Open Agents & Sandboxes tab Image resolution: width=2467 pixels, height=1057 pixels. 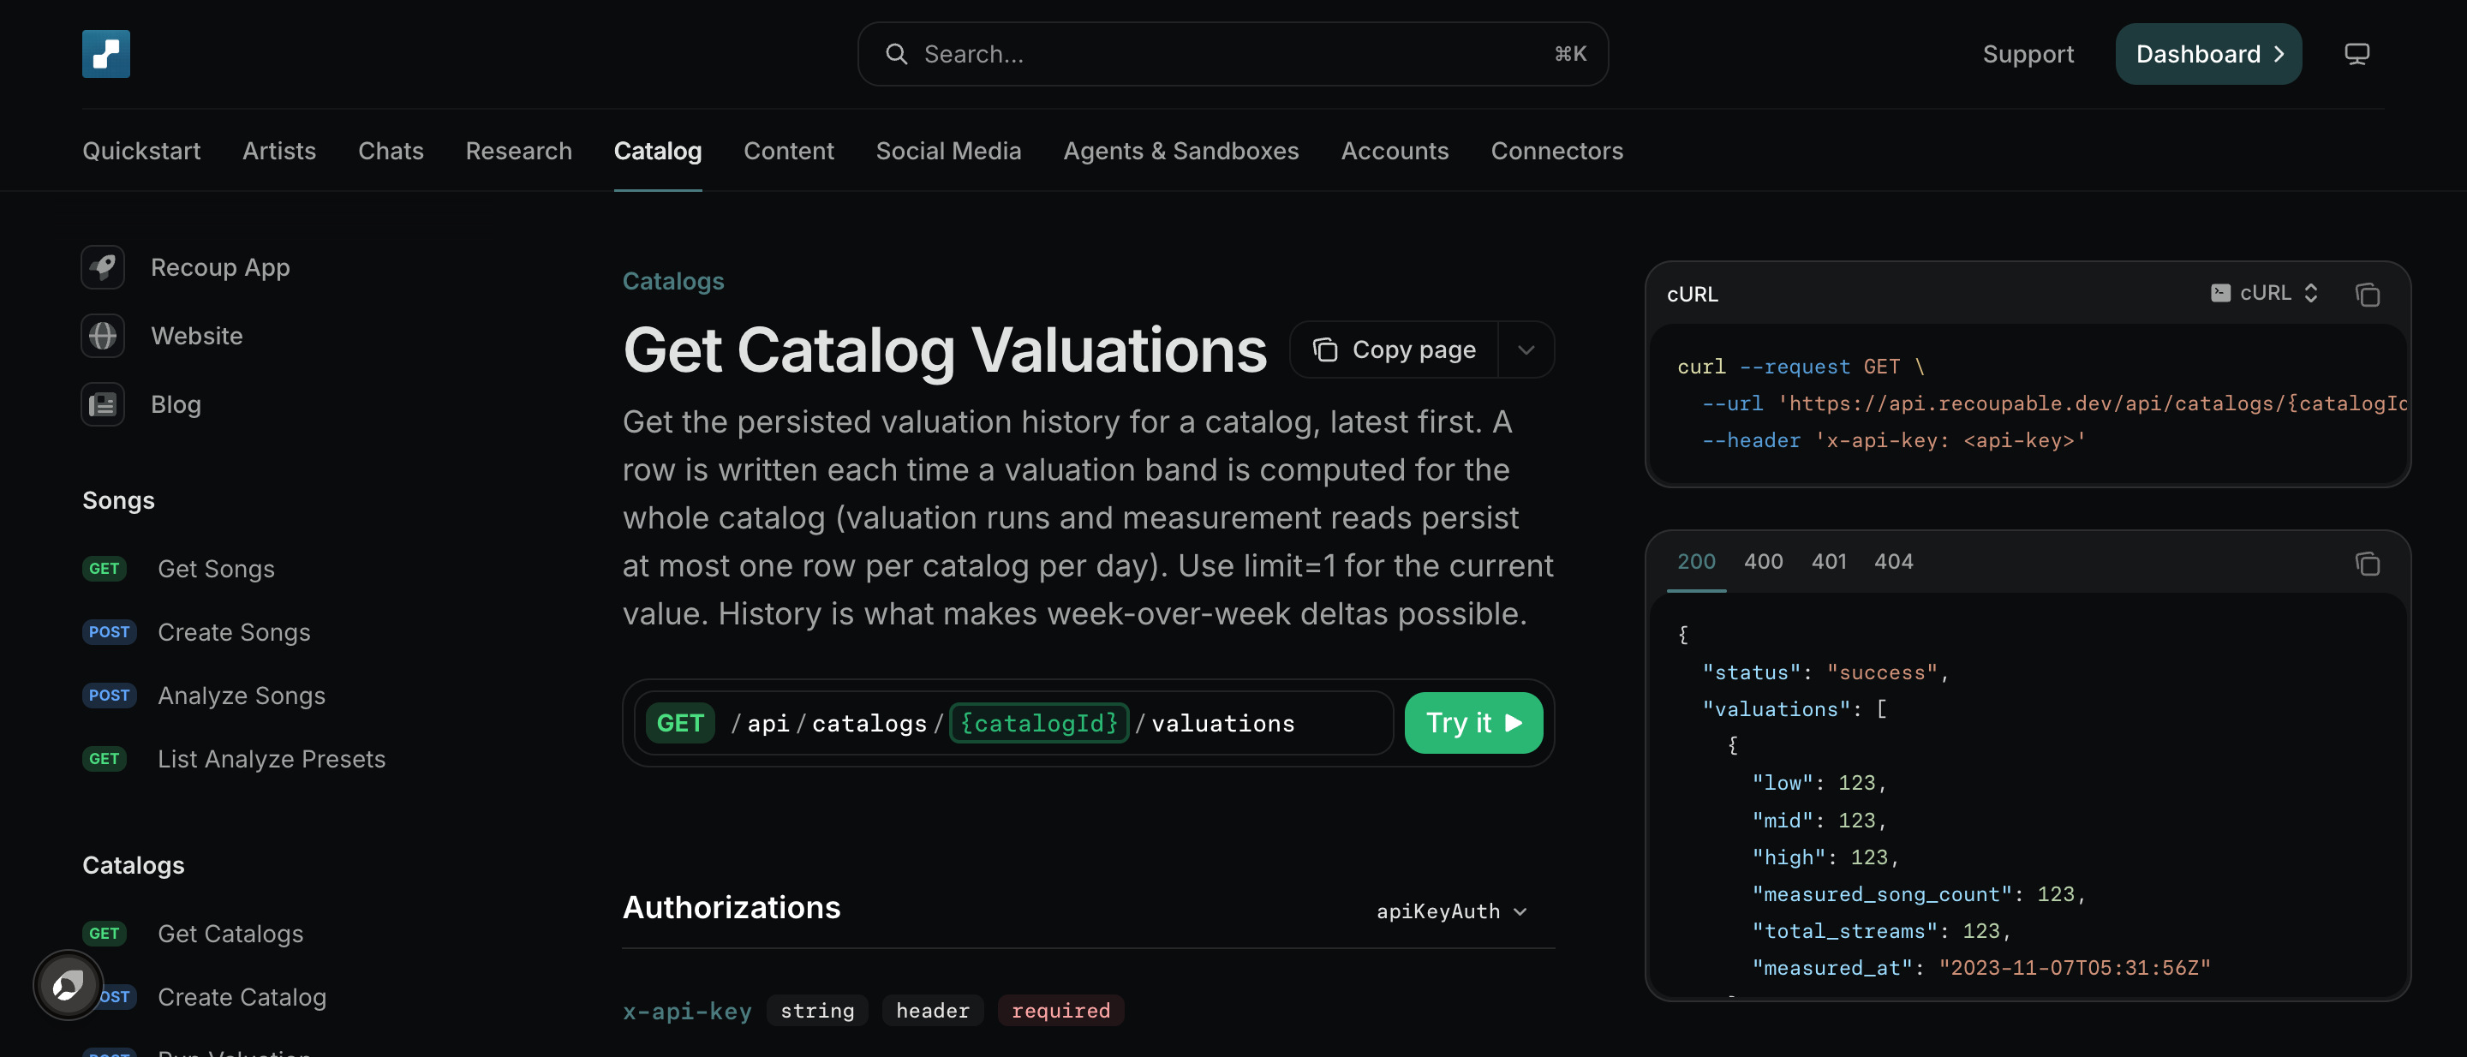pos(1181,152)
